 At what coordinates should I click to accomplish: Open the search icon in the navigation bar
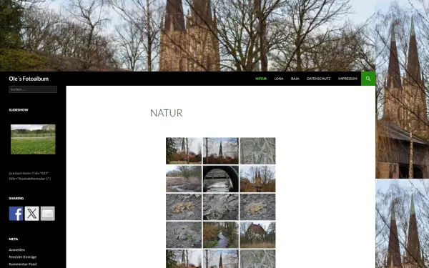click(368, 79)
